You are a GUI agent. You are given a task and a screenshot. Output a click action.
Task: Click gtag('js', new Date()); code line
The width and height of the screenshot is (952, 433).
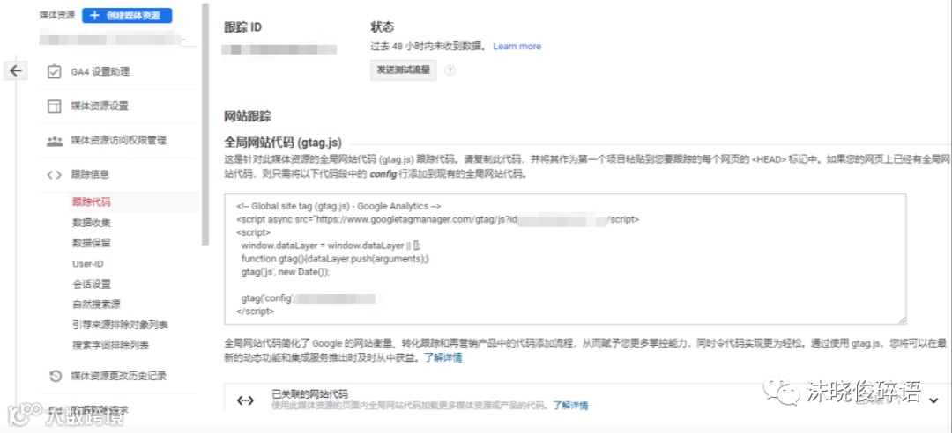pyautogui.click(x=286, y=272)
